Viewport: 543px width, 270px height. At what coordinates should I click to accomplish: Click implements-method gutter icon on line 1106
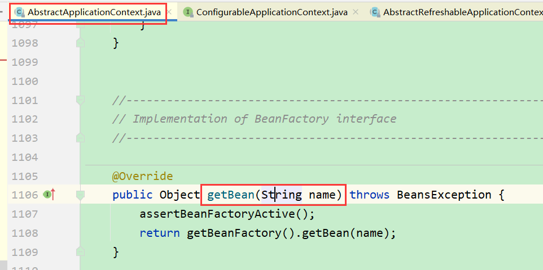(49, 195)
